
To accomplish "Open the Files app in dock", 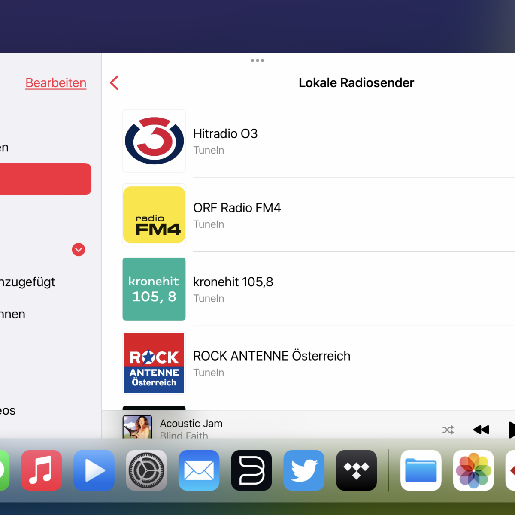I will (x=421, y=470).
